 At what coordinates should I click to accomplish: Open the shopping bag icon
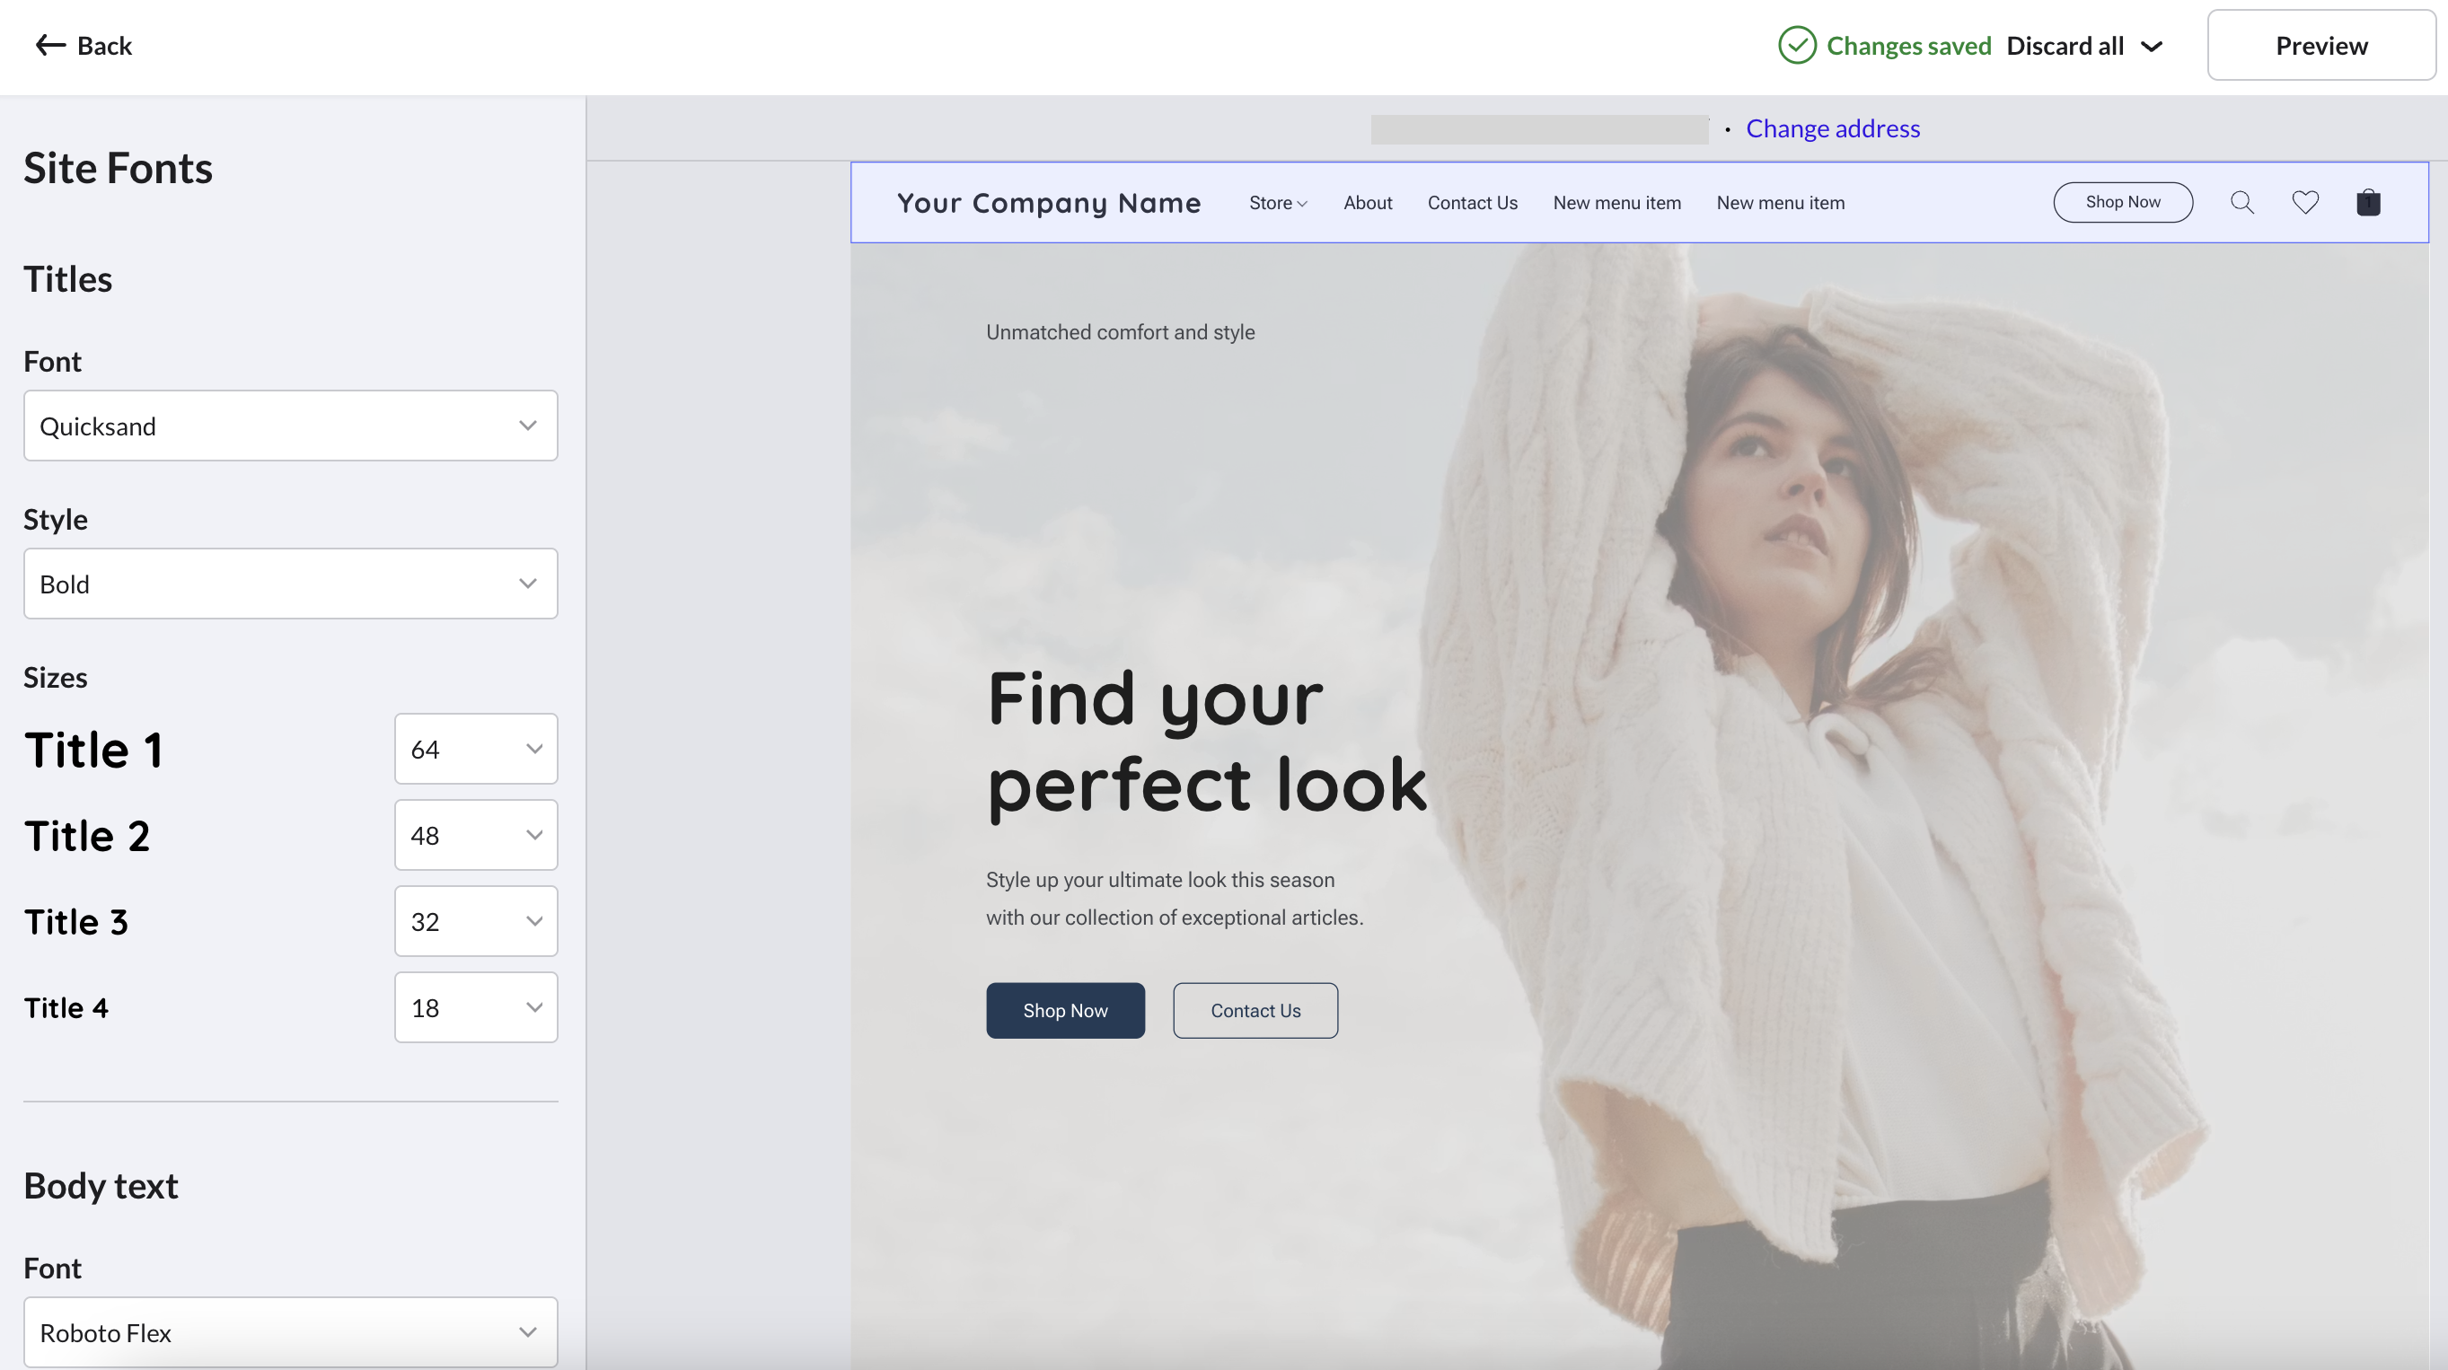2368,202
